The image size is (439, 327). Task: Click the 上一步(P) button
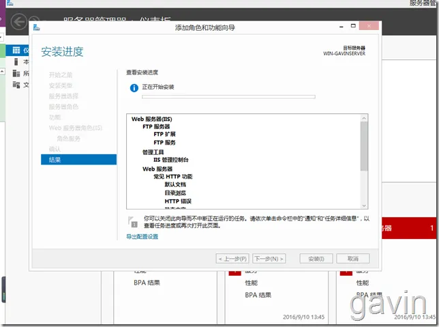pos(232,259)
